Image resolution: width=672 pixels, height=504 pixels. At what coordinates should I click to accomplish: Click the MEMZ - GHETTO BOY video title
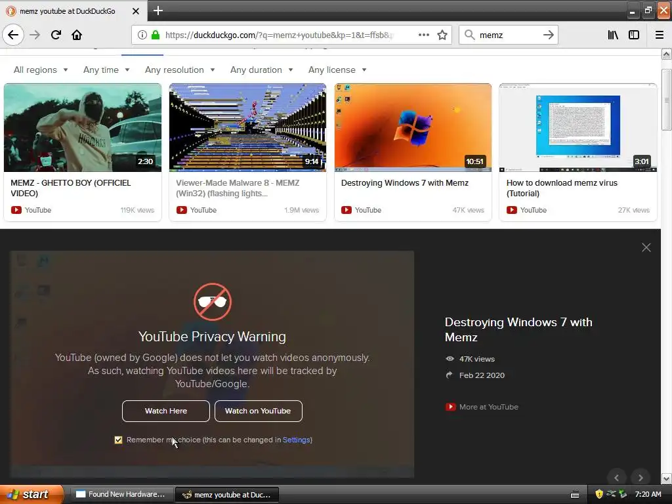coord(71,188)
